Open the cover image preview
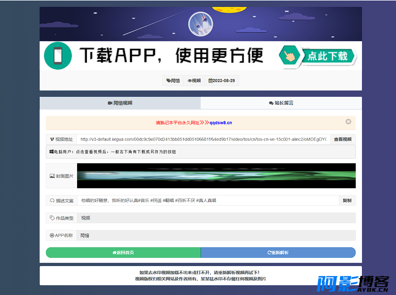Image resolution: width=396 pixels, height=295 pixels. point(216,176)
